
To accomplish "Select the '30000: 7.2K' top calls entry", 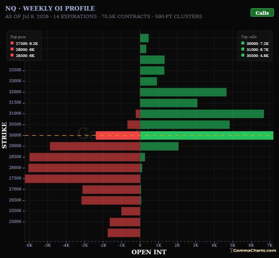I will (255, 43).
